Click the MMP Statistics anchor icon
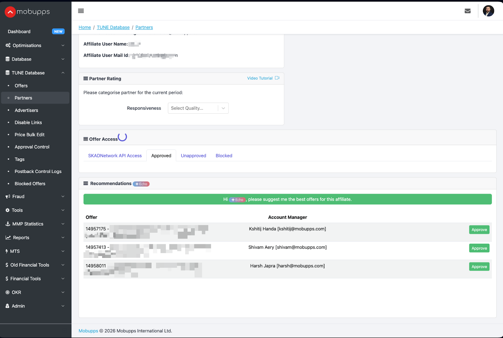This screenshot has height=338, width=503. [x=8, y=224]
